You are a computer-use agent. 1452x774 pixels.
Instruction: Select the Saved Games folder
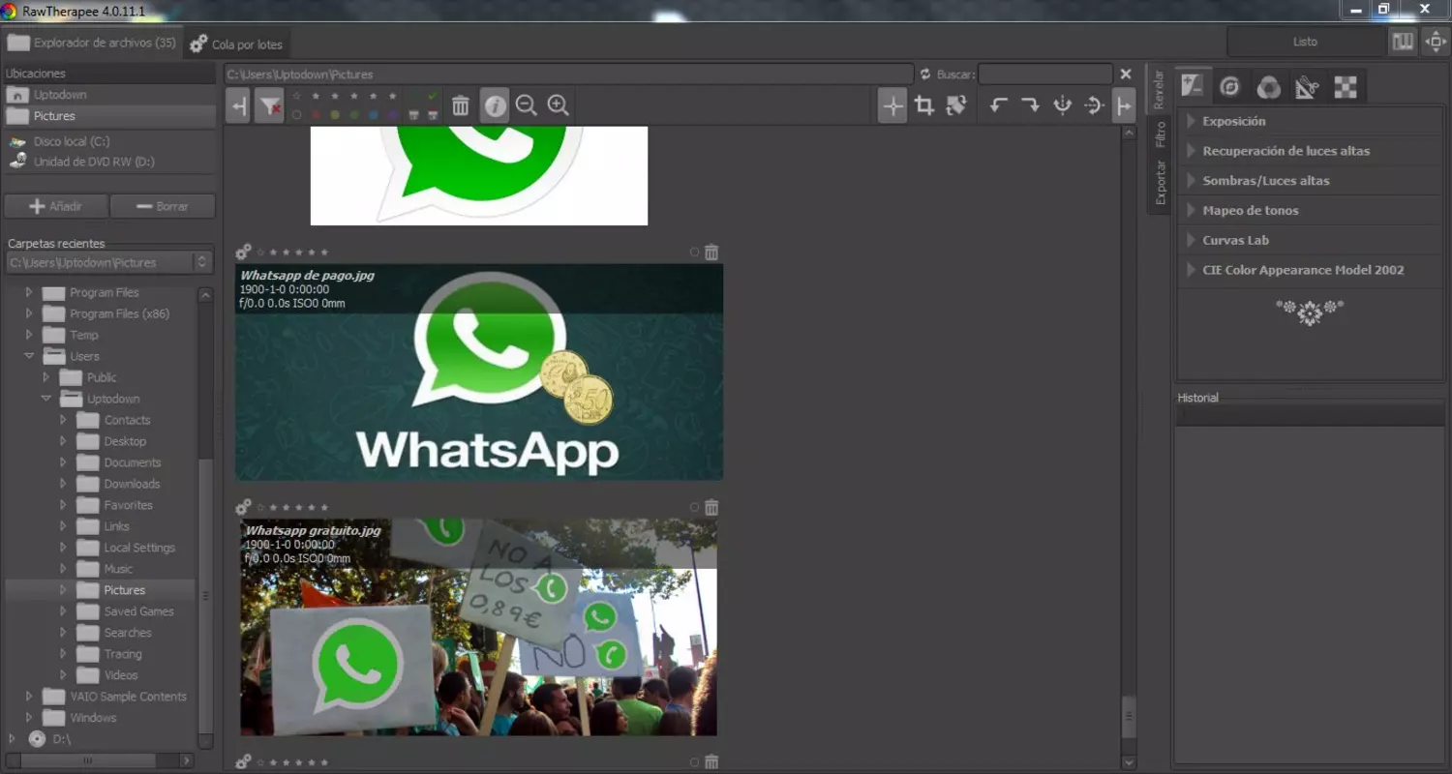tap(138, 611)
